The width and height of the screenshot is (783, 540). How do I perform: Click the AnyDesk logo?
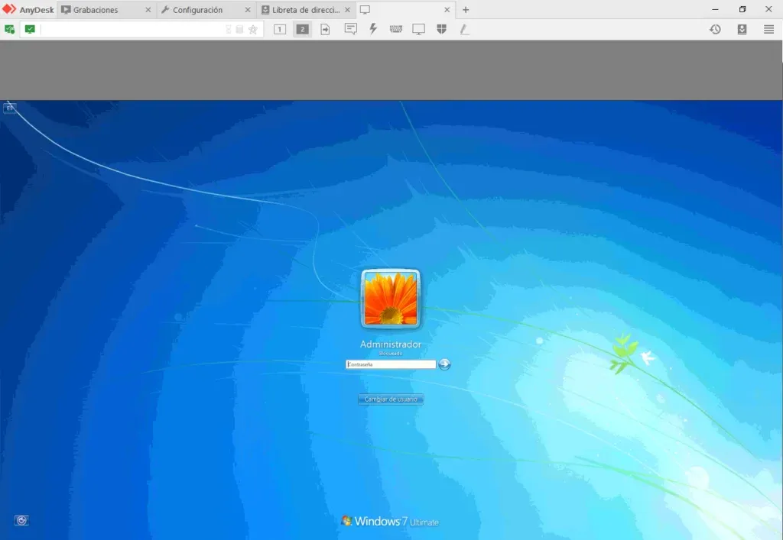click(x=28, y=10)
